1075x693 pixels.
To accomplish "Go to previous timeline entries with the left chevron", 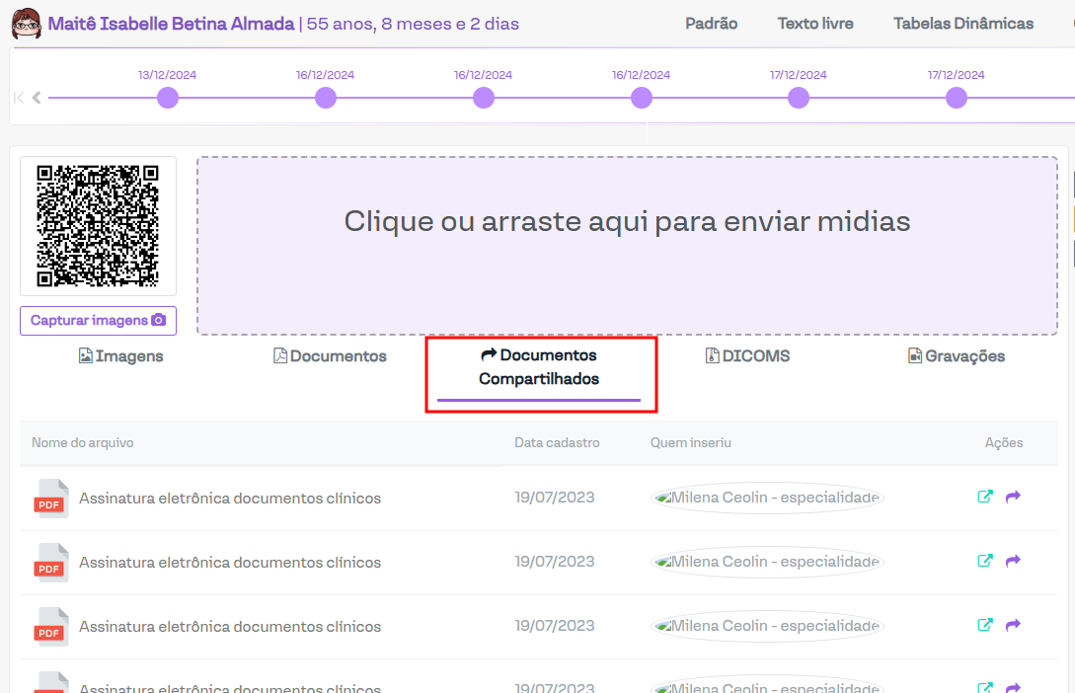I will point(37,98).
